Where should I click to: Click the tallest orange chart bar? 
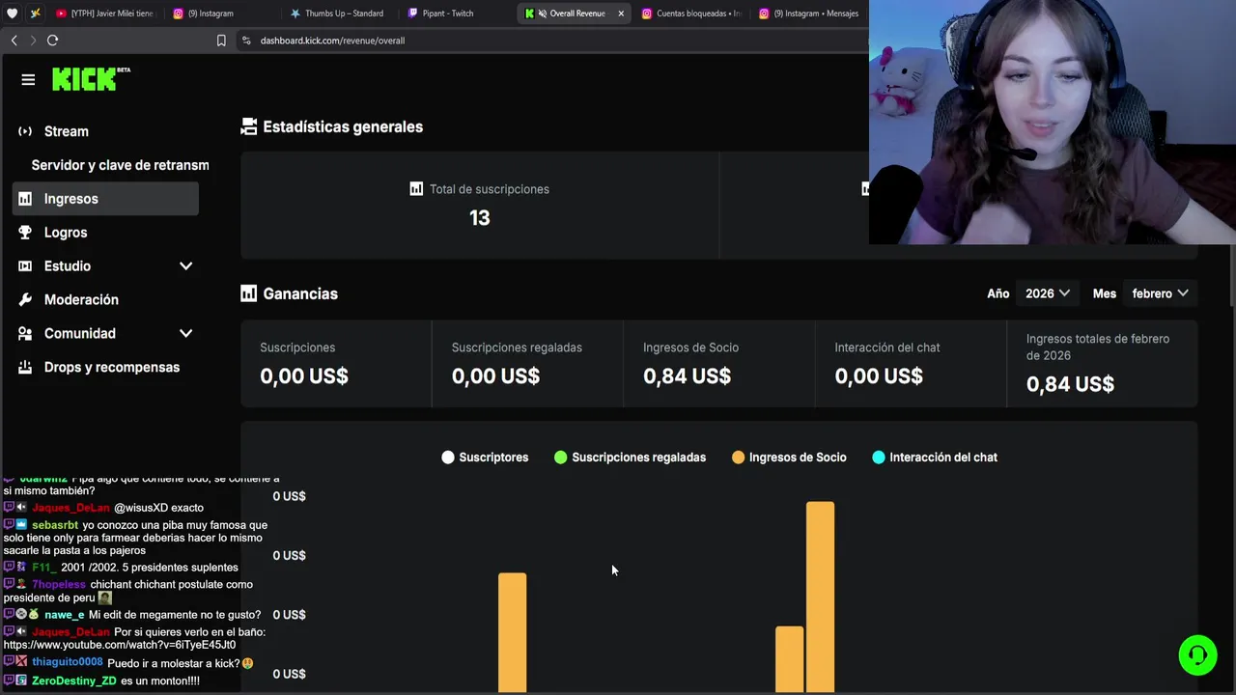coord(820,597)
